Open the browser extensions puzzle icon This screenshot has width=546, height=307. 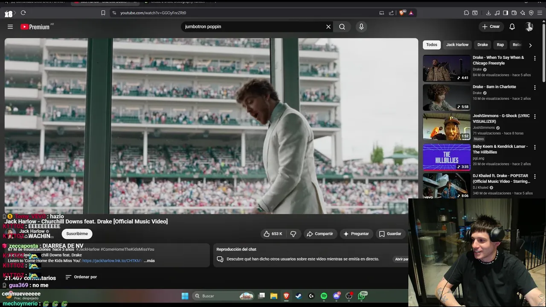466,13
